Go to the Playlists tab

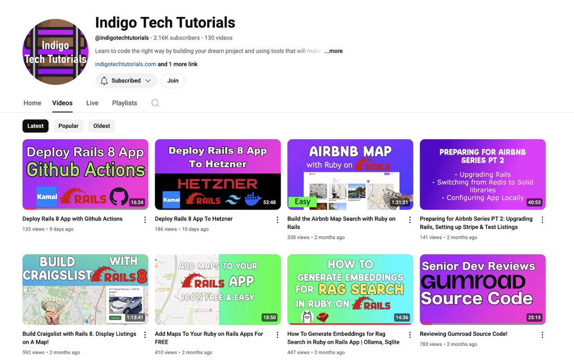point(125,103)
